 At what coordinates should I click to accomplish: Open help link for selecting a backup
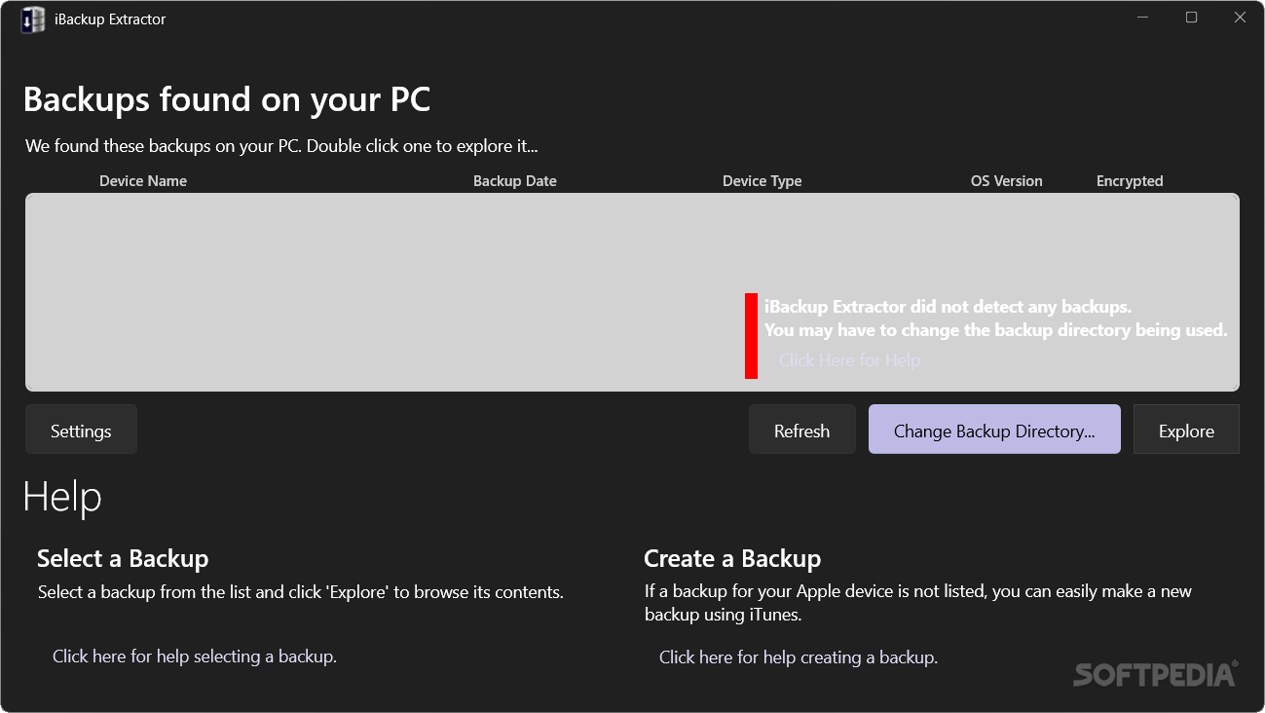tap(195, 657)
